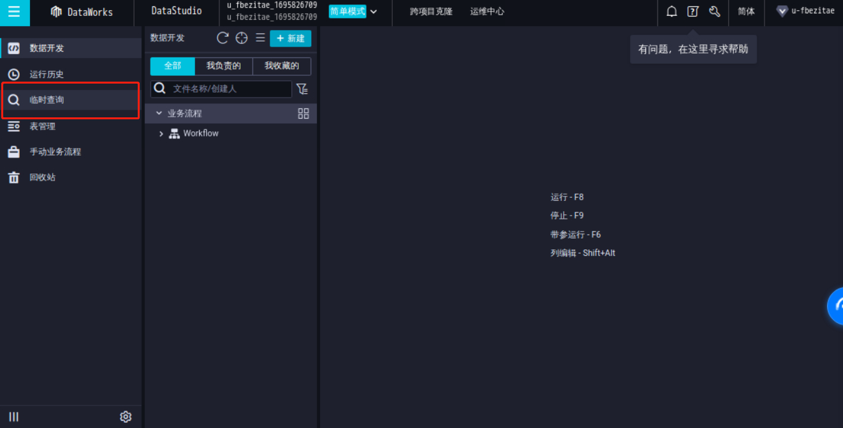Refresh the file tree with the refresh icon
The width and height of the screenshot is (843, 428).
[x=222, y=38]
